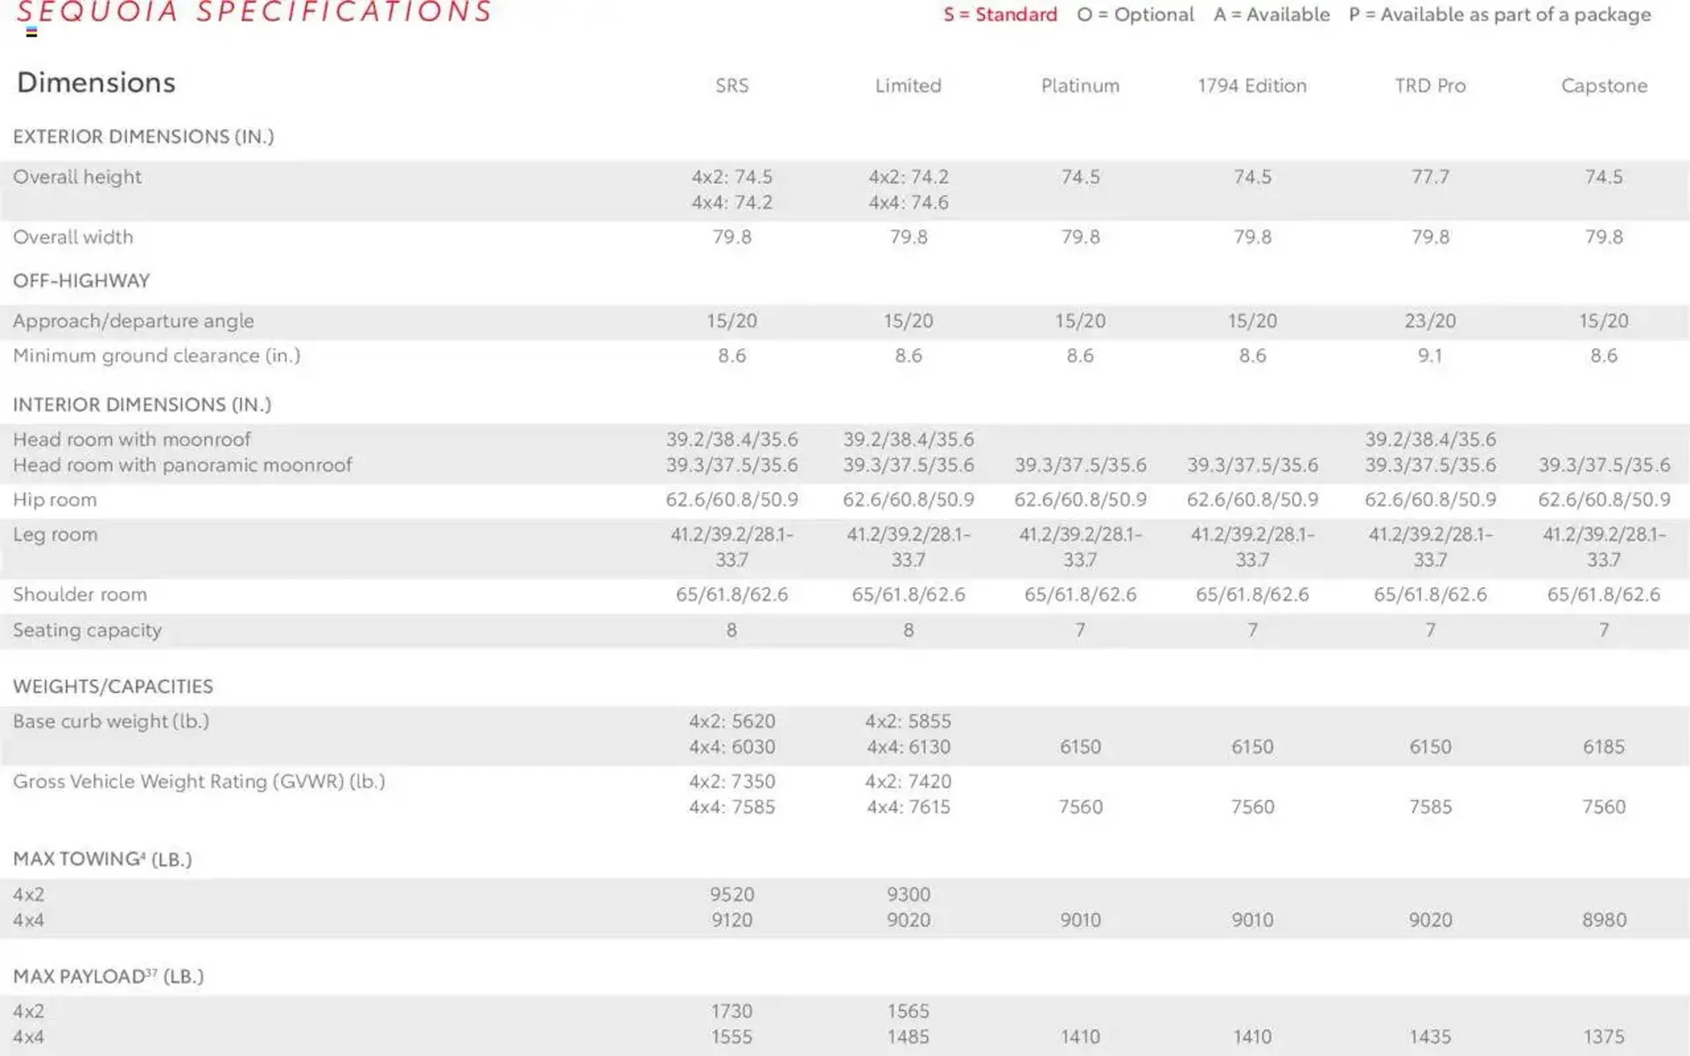Click the 'O = Optional' legend label
Viewport: 1690px width, 1056px height.
click(1135, 15)
